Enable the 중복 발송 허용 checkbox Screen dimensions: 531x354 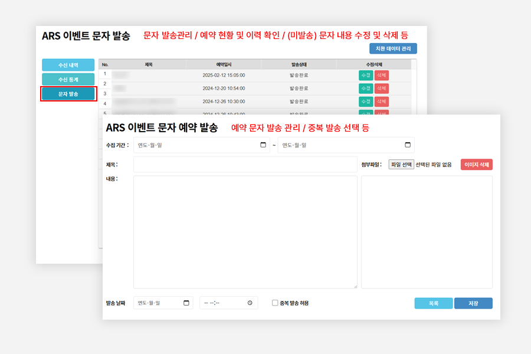point(275,303)
